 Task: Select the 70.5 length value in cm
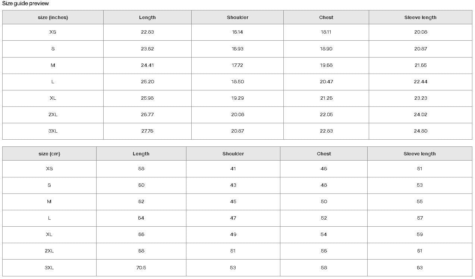tap(141, 268)
